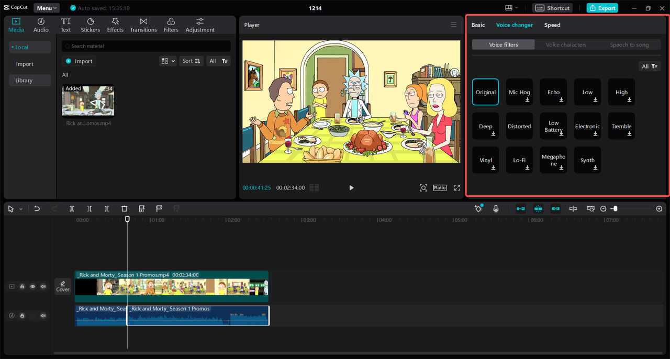670x359 pixels.
Task: Open the Sort dropdown
Action: (191, 61)
